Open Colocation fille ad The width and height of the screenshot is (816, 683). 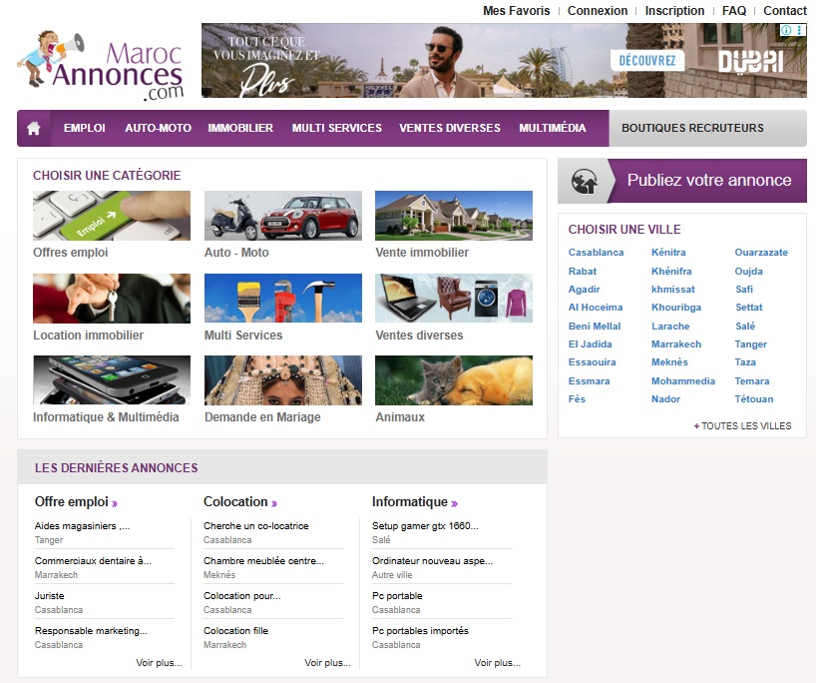click(x=235, y=631)
